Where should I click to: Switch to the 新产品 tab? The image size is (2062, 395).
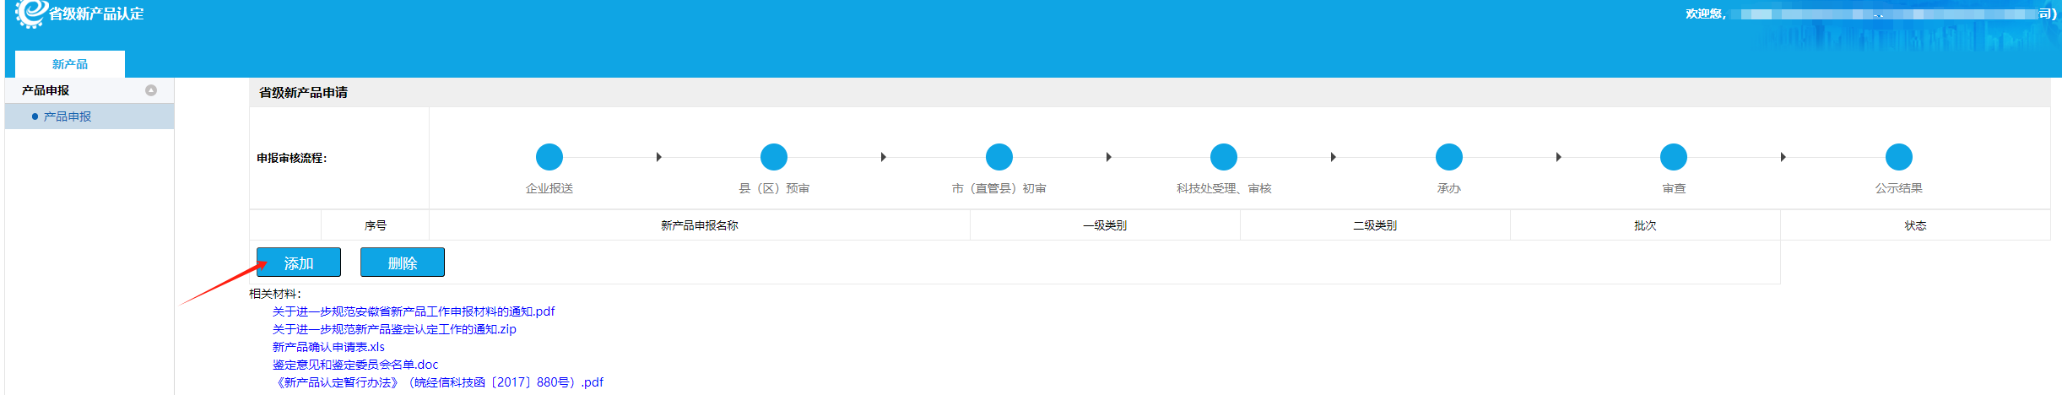(x=70, y=64)
